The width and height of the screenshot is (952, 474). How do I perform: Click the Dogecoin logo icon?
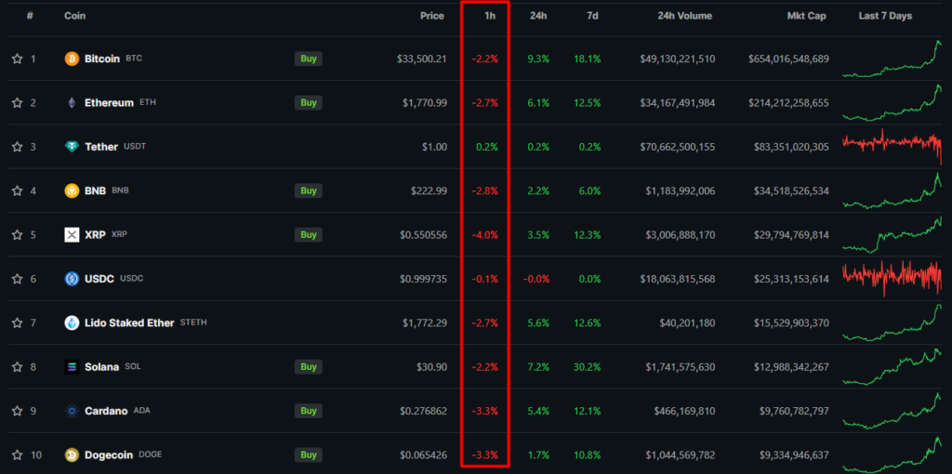pos(72,454)
